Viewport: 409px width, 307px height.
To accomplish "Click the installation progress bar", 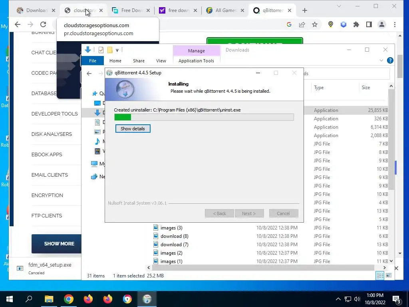I will pos(204,117).
